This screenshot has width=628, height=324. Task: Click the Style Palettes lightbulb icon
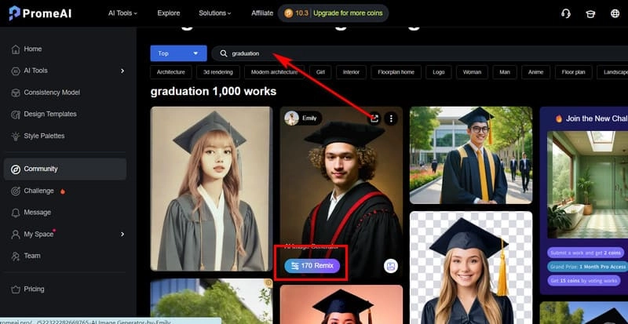pyautogui.click(x=16, y=137)
